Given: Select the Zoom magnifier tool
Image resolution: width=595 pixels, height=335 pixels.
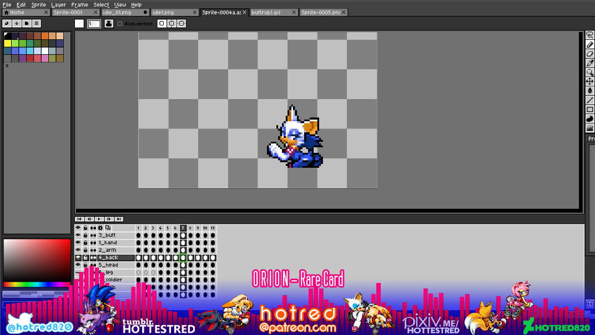Looking at the screenshot, I should click(589, 73).
